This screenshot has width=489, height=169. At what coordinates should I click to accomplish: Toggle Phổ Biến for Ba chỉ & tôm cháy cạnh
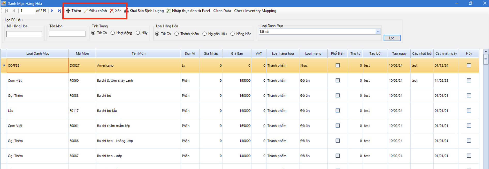[x=338, y=80]
